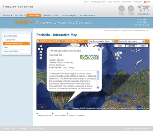The height and width of the screenshot is (131, 153).
Task: Expand the Investment Focus menu
Action: 50,15
